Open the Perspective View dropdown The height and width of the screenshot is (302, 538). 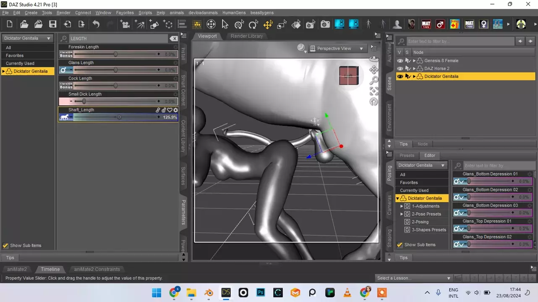point(337,49)
